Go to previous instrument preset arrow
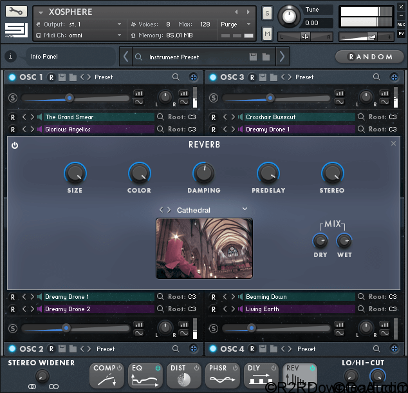Viewport: 408px width, 393px height. pos(125,57)
